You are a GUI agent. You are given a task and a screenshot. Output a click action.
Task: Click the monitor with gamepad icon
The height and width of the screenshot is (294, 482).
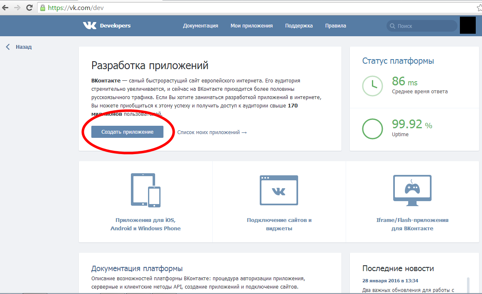coord(412,190)
